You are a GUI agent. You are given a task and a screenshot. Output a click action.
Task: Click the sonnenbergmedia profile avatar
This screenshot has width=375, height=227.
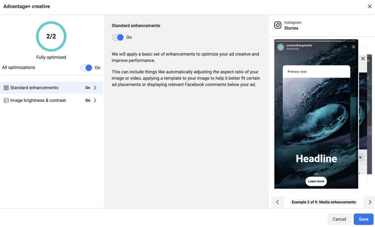pos(281,47)
